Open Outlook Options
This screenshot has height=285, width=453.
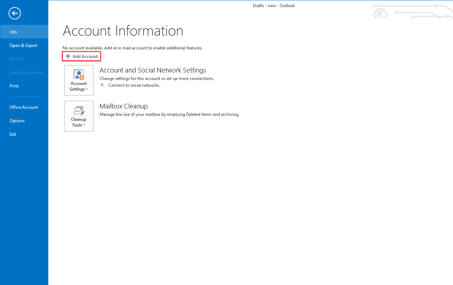click(x=24, y=121)
